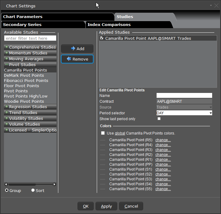Click the Cancel button
Image resolution: width=221 pixels, height=214 pixels.
pyautogui.click(x=131, y=206)
